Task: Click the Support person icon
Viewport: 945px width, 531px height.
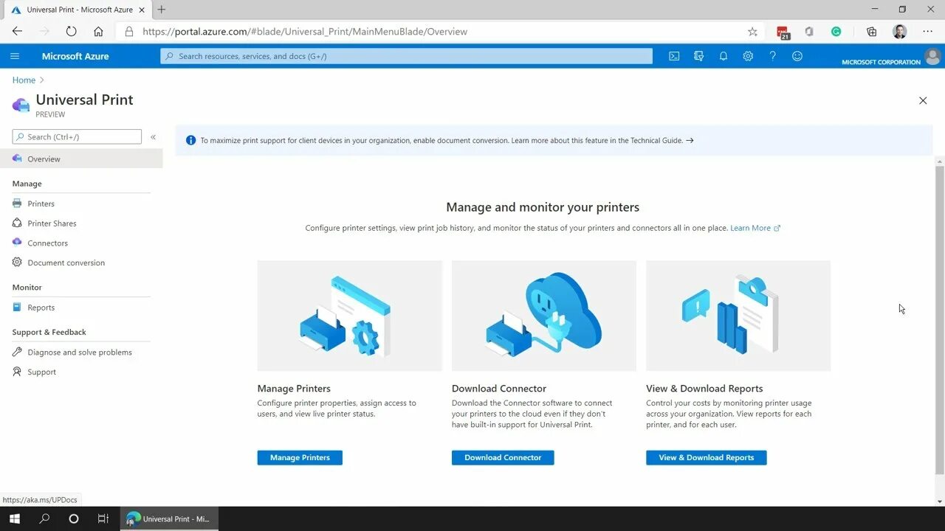Action: [x=17, y=372]
